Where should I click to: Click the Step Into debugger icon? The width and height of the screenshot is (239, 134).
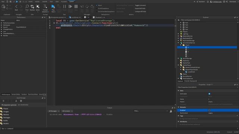[x=82, y=7]
